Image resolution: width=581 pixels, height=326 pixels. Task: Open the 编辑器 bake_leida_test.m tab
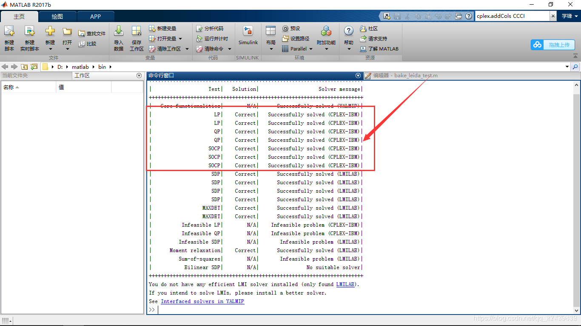pos(402,76)
